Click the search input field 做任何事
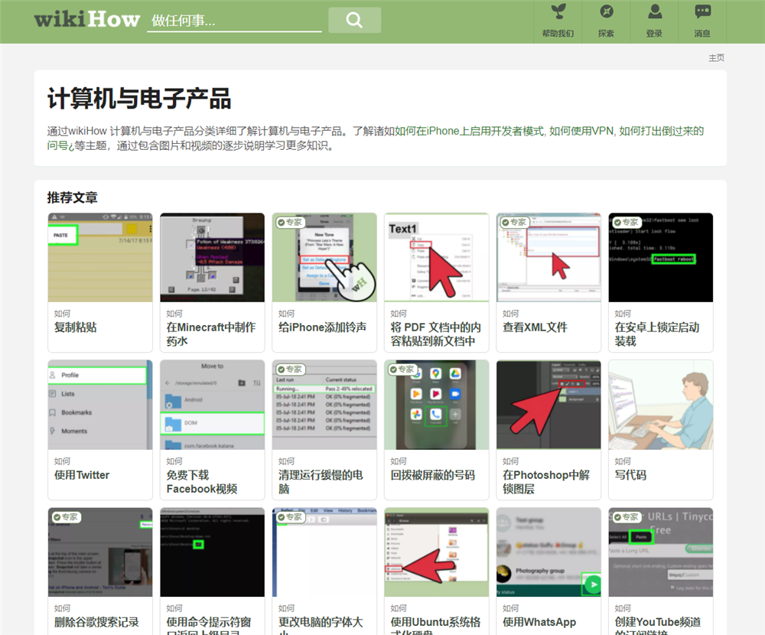Viewport: 765px width, 635px height. click(x=234, y=21)
